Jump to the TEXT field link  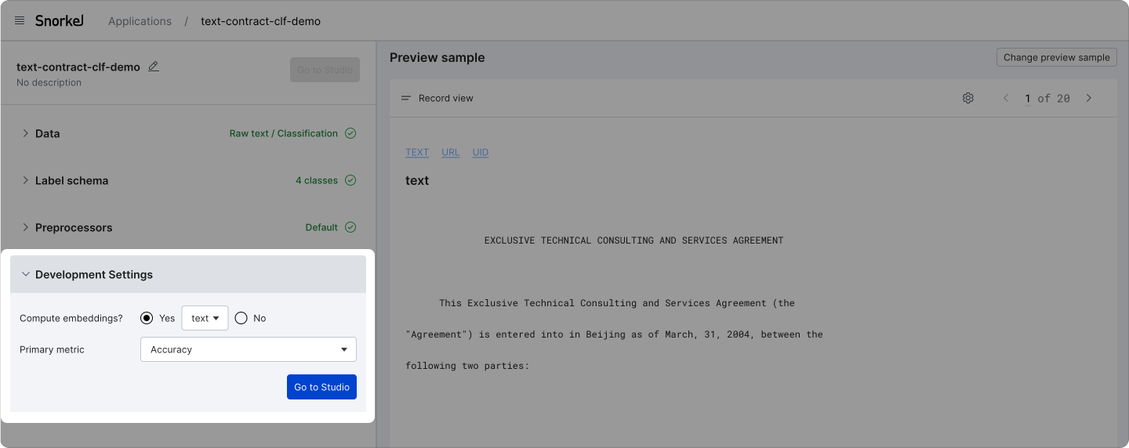[x=417, y=152]
